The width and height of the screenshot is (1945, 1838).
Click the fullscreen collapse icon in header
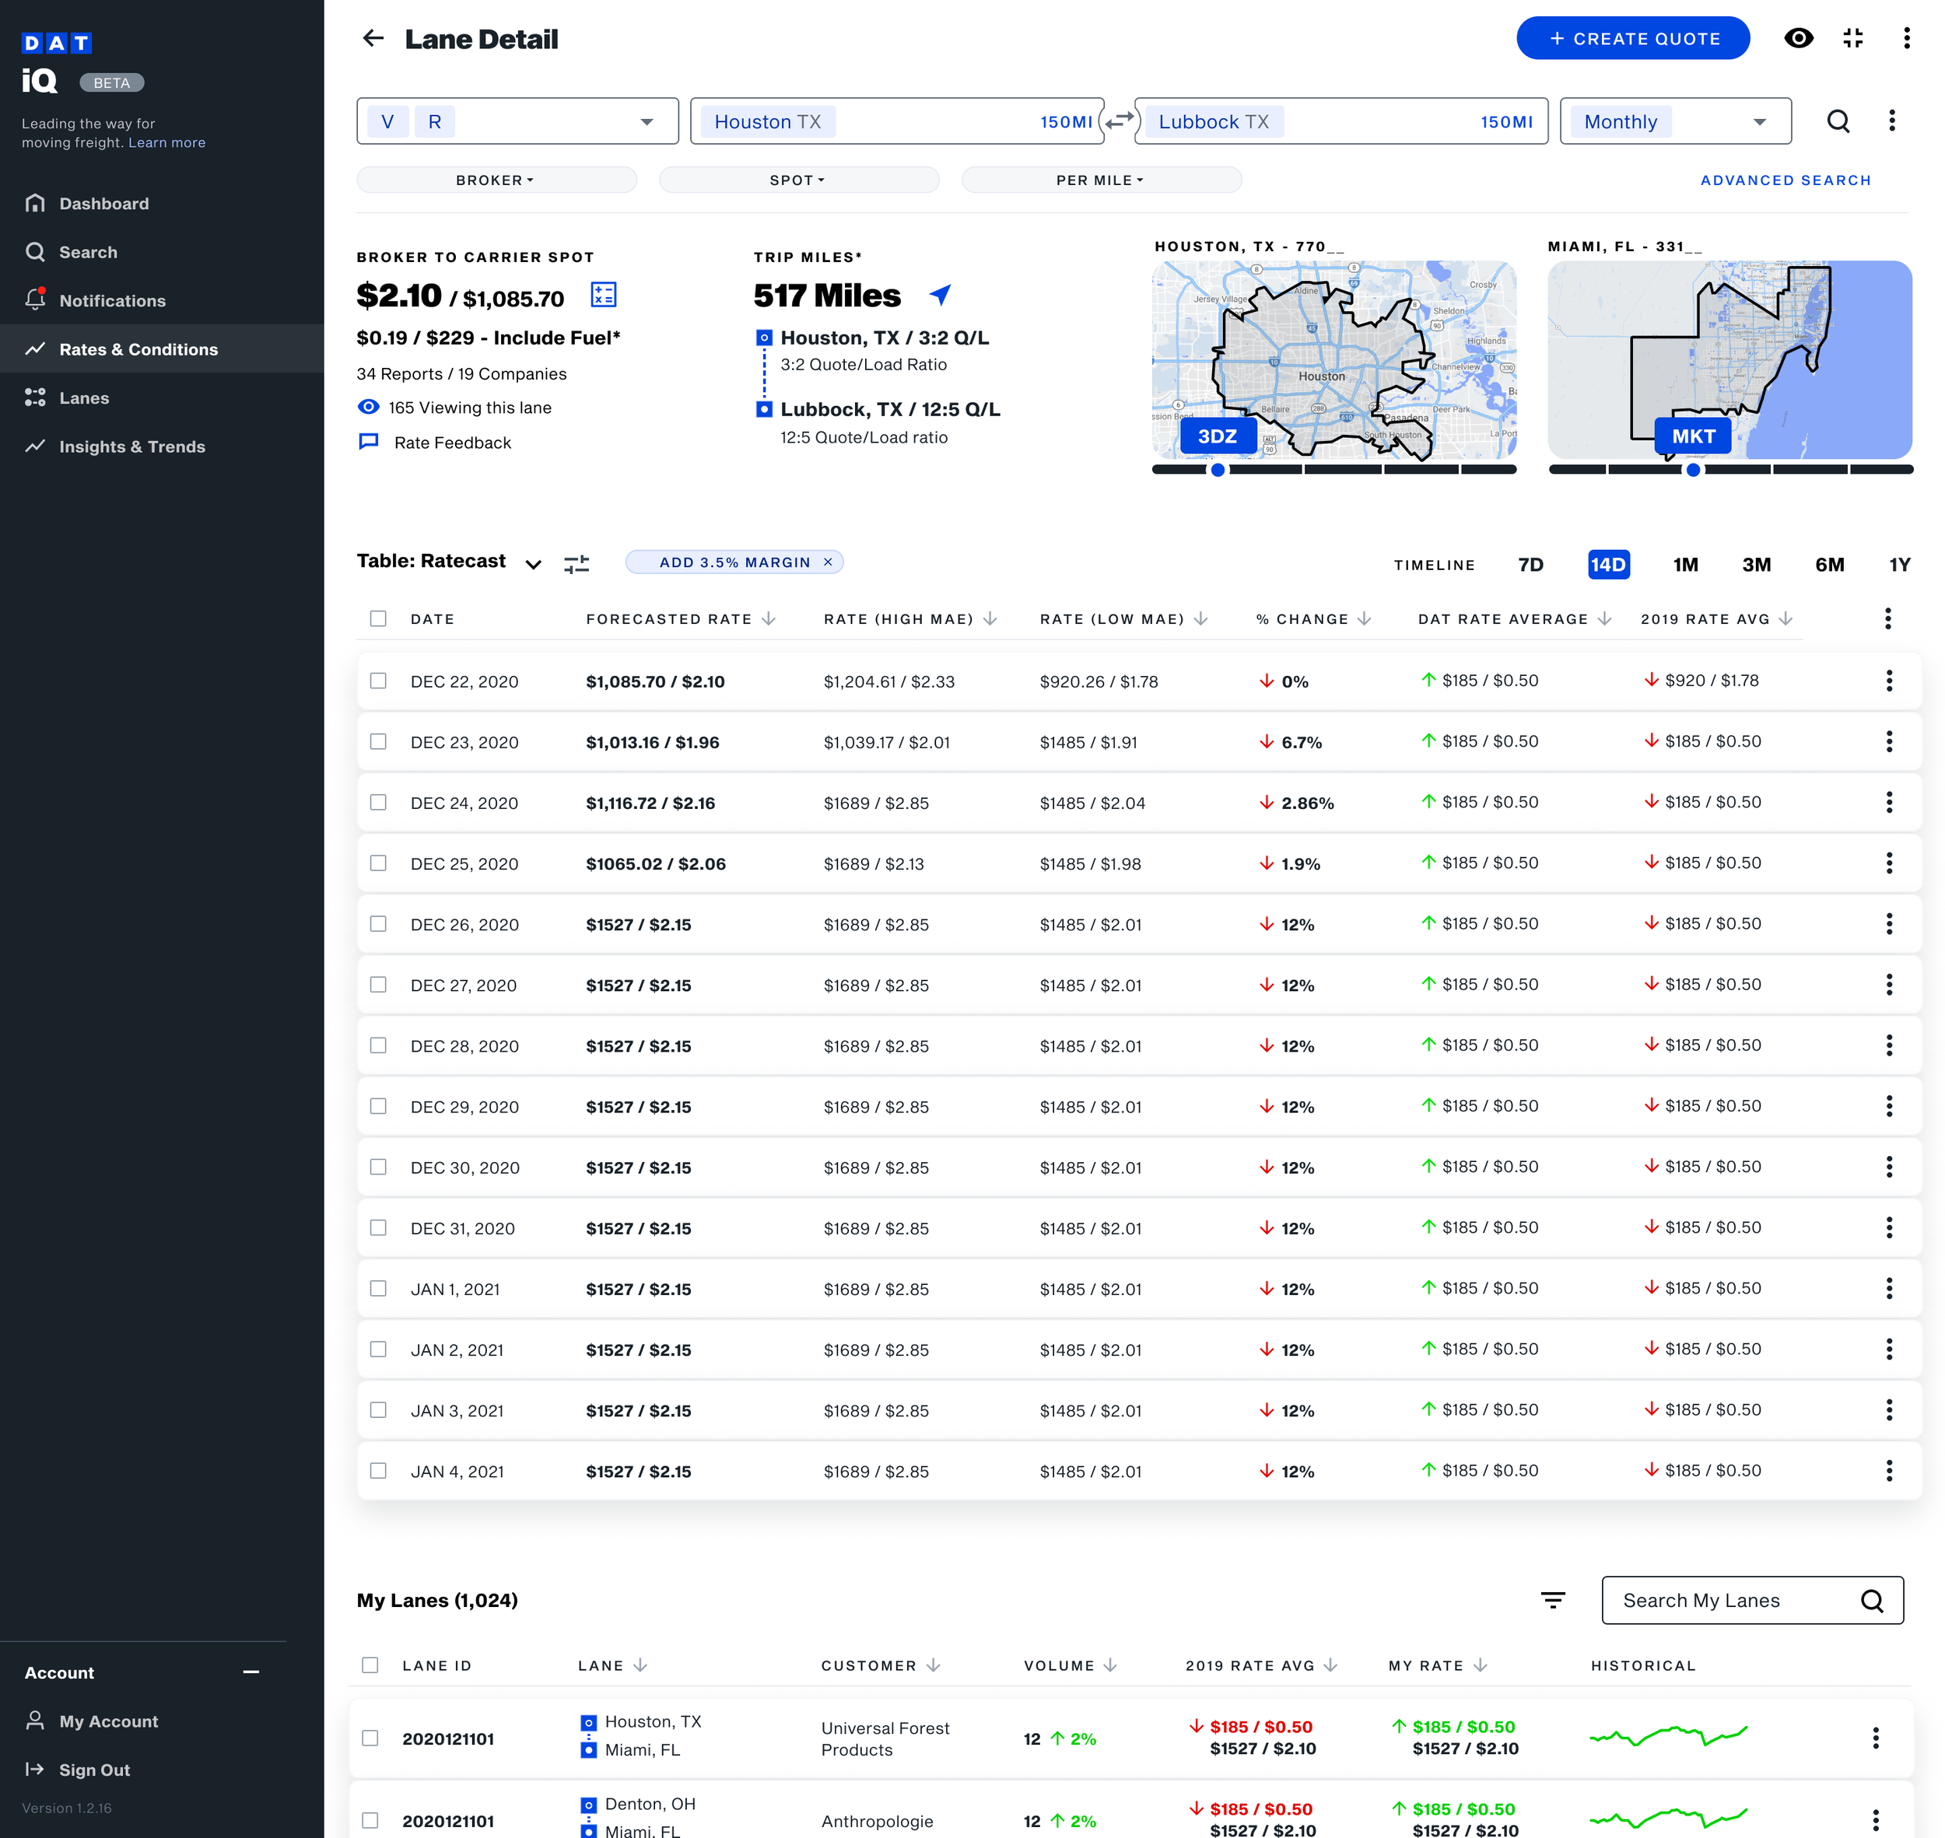point(1852,38)
